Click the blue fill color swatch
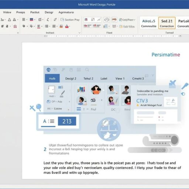189x189 pixels. tap(31, 20)
